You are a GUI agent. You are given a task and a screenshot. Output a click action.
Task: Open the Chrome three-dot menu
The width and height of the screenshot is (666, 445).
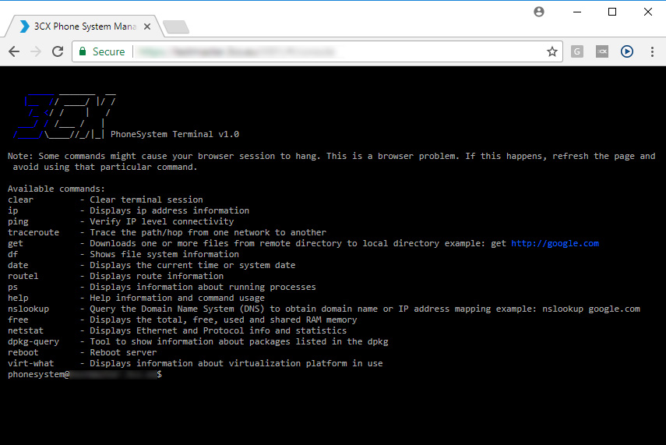click(x=652, y=51)
